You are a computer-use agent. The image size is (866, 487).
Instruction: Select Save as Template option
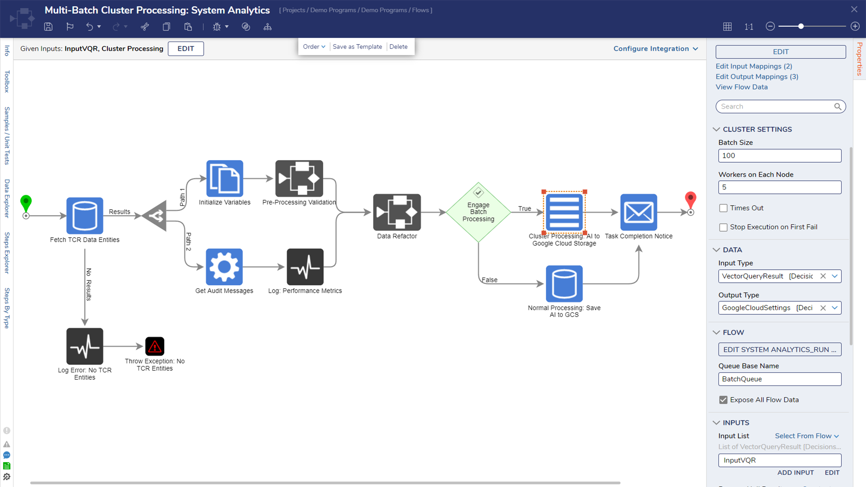click(358, 46)
